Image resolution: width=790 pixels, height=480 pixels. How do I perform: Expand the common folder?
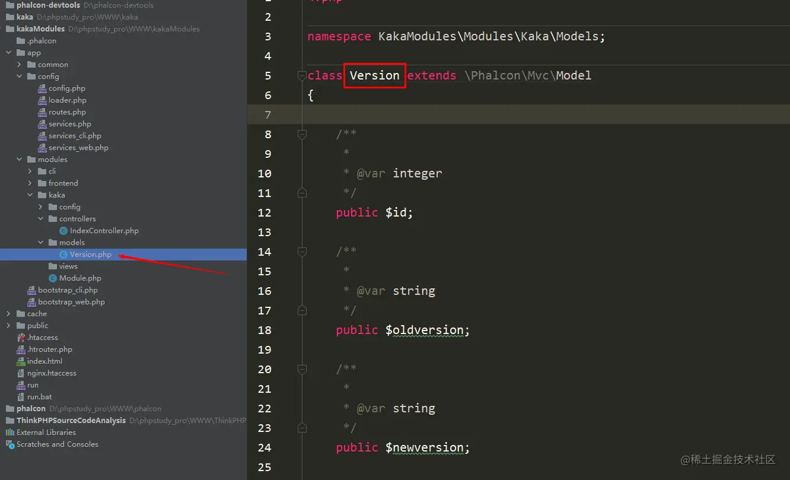coord(20,65)
